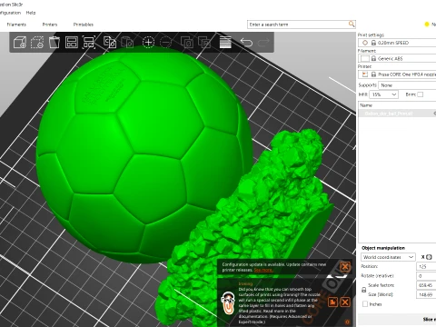Click the printer icon beside Prusa CORE One
The image size is (436, 327).
pos(365,74)
